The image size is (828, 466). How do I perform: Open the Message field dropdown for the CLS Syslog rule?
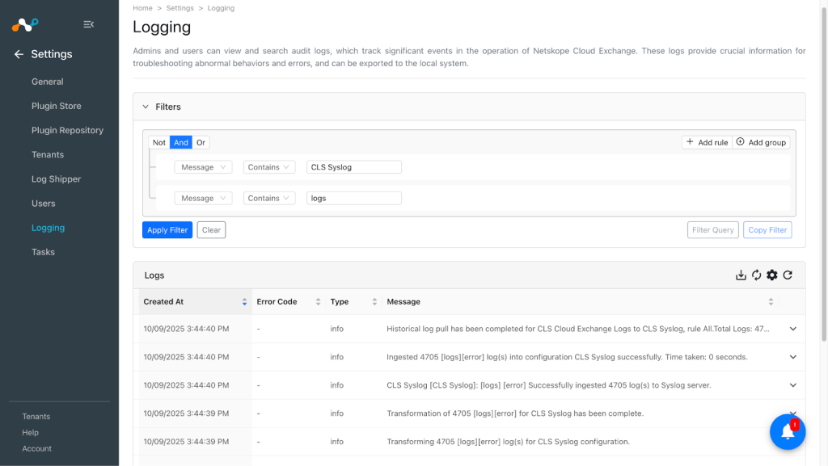pos(203,167)
